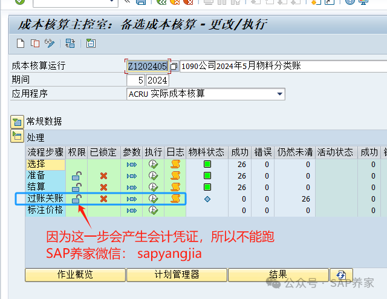387x299 pixels.
Task: Execute the 选择 step
Action: point(153,164)
